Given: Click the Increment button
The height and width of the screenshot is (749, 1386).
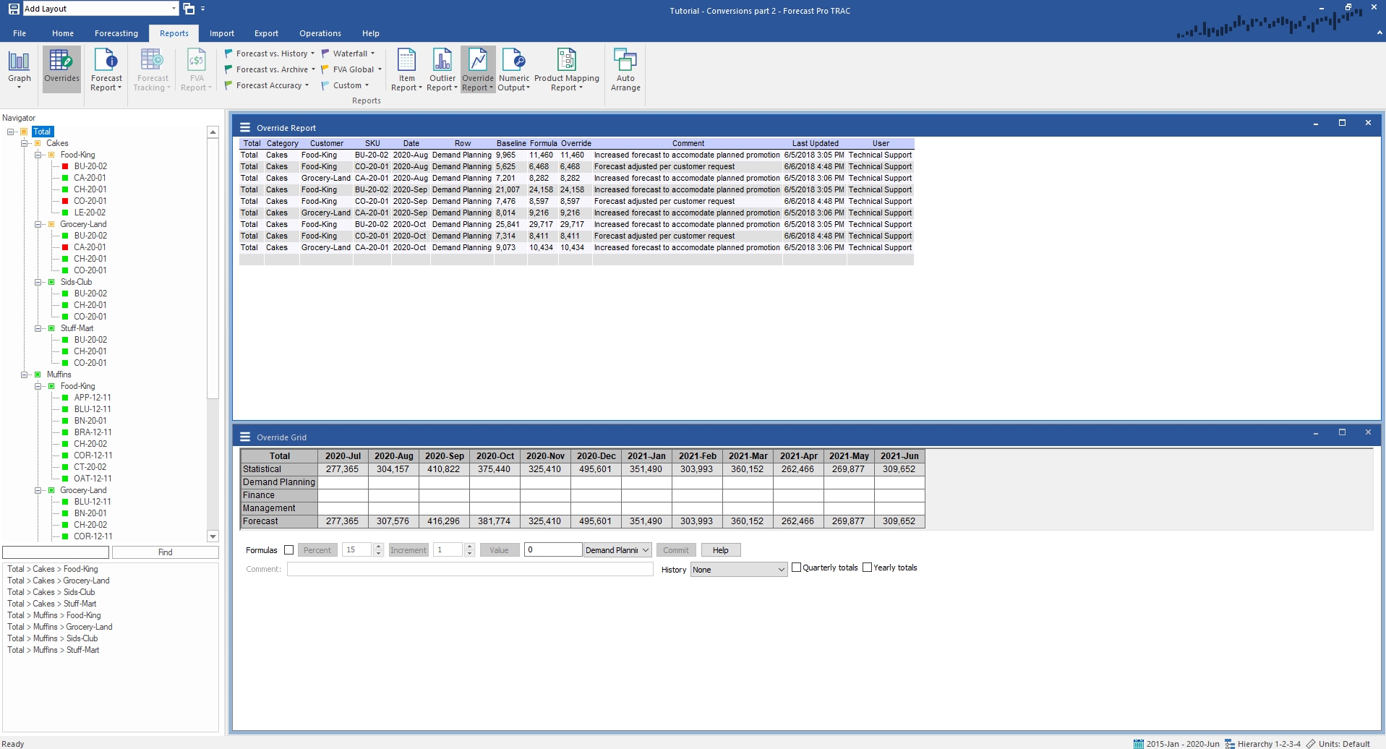Looking at the screenshot, I should [408, 550].
